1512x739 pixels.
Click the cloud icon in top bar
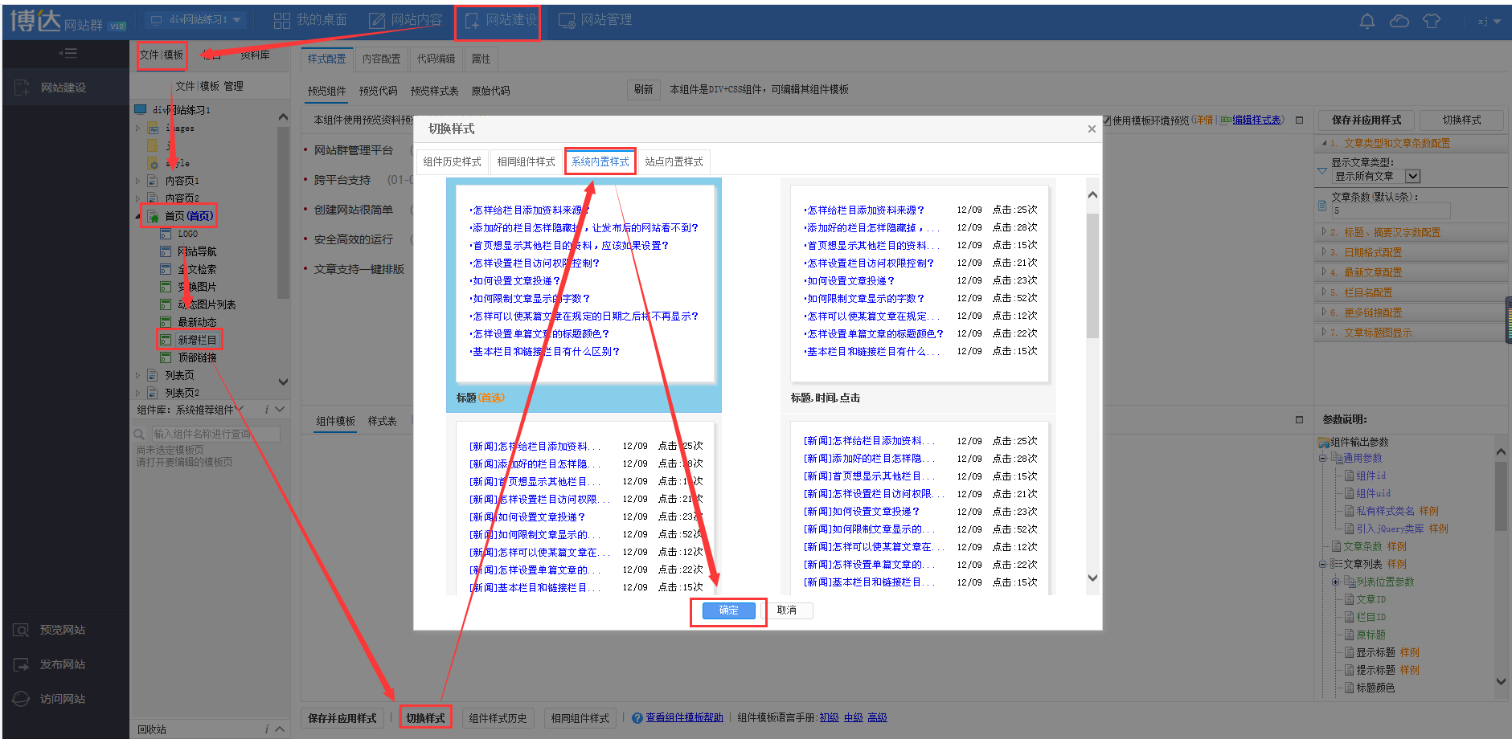(x=1399, y=22)
